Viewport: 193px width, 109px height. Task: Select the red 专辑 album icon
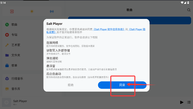click(x=7, y=35)
